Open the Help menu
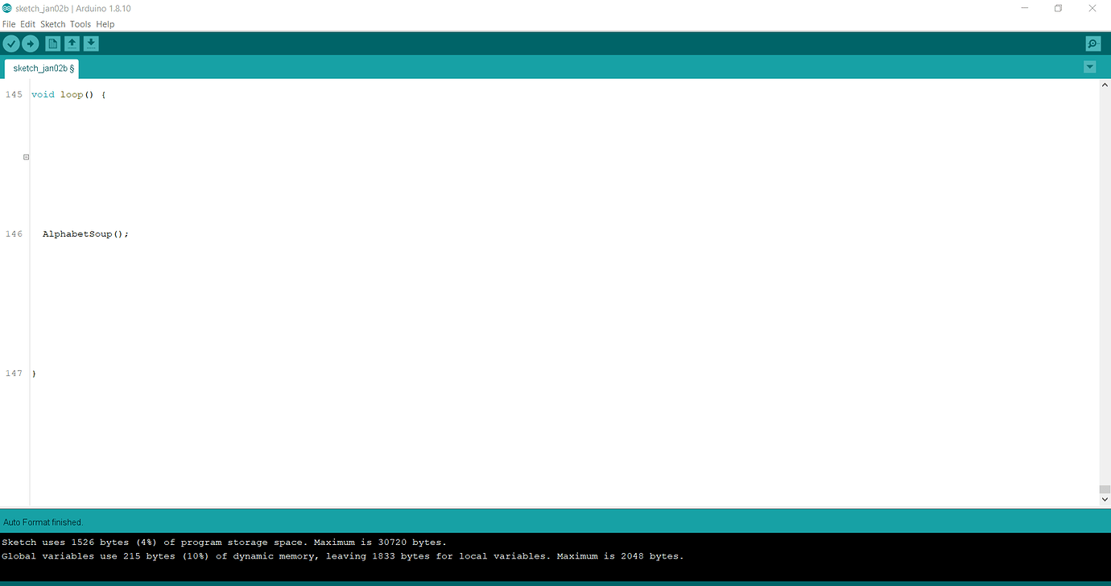 105,23
